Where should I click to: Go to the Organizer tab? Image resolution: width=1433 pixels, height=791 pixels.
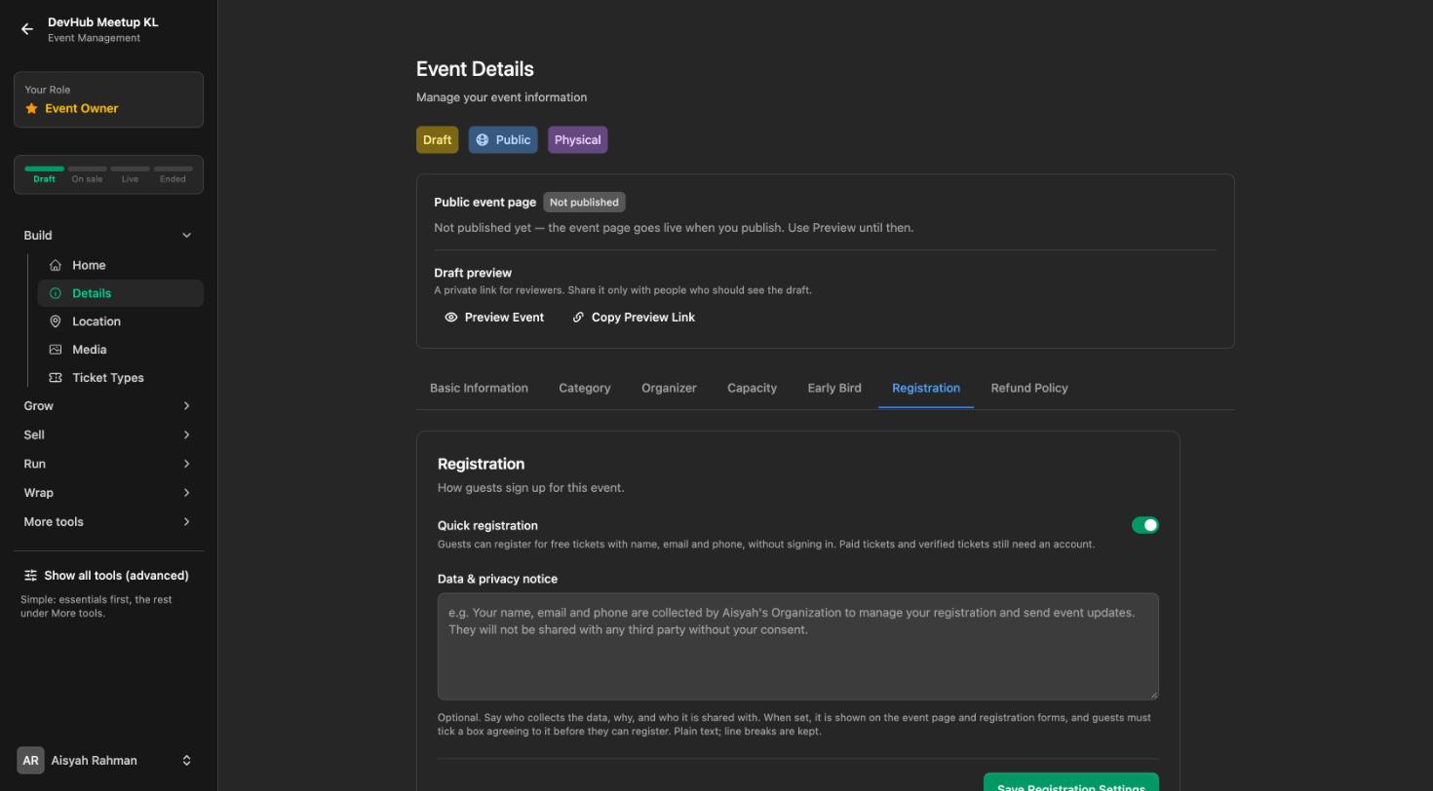(669, 388)
